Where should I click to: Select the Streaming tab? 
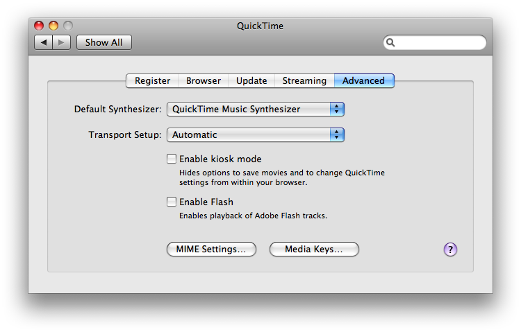tap(304, 81)
